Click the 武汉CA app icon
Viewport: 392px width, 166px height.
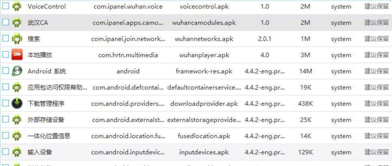[17, 22]
